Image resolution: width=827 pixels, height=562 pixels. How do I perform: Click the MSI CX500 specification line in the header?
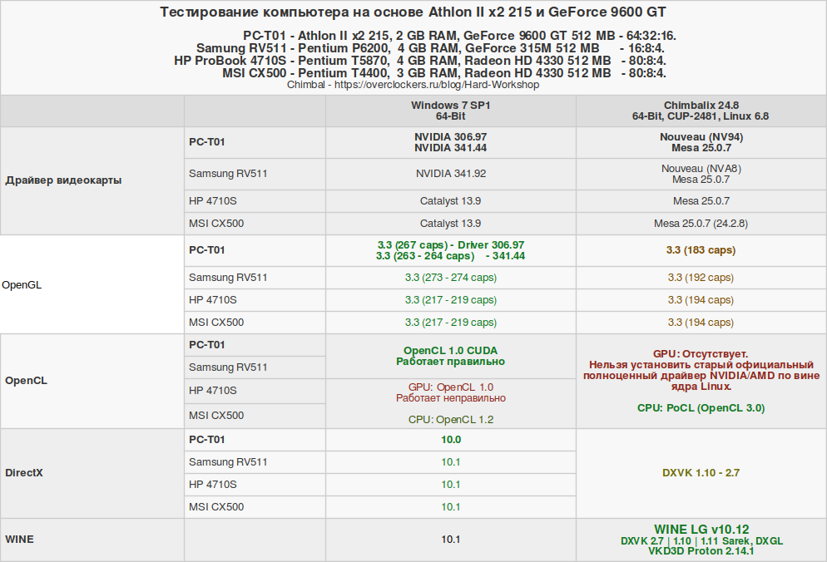pos(444,73)
